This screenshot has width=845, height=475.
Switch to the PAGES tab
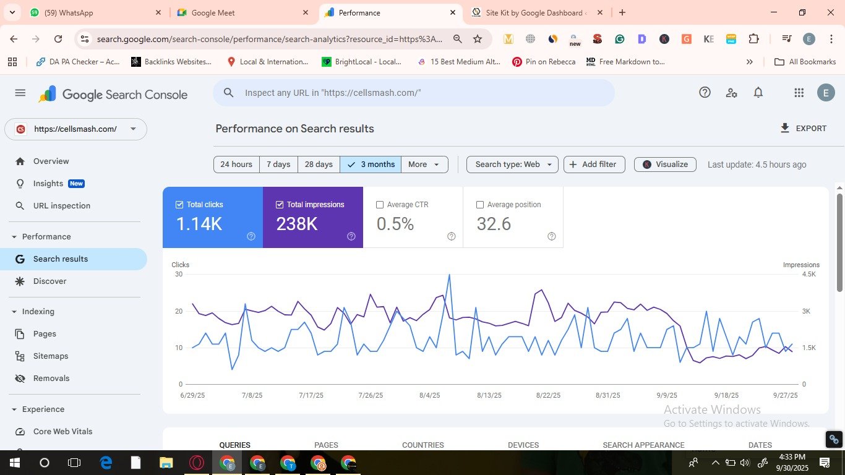coord(326,445)
